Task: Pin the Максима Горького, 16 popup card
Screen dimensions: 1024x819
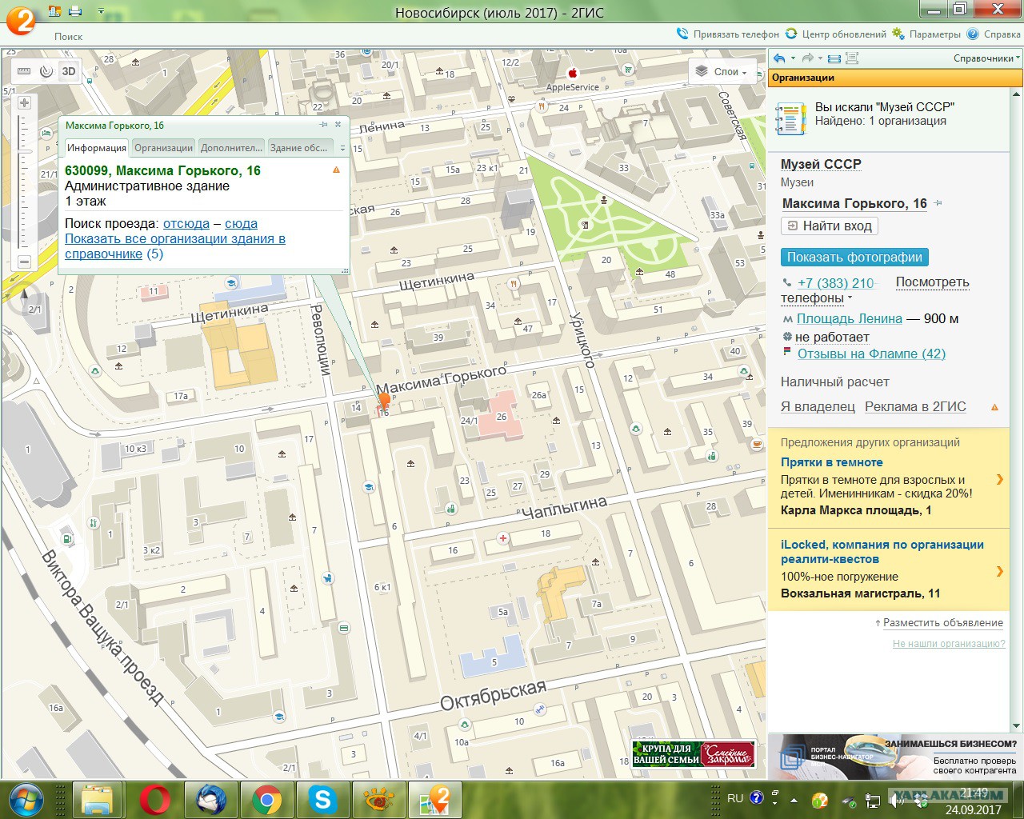Action: [x=323, y=125]
